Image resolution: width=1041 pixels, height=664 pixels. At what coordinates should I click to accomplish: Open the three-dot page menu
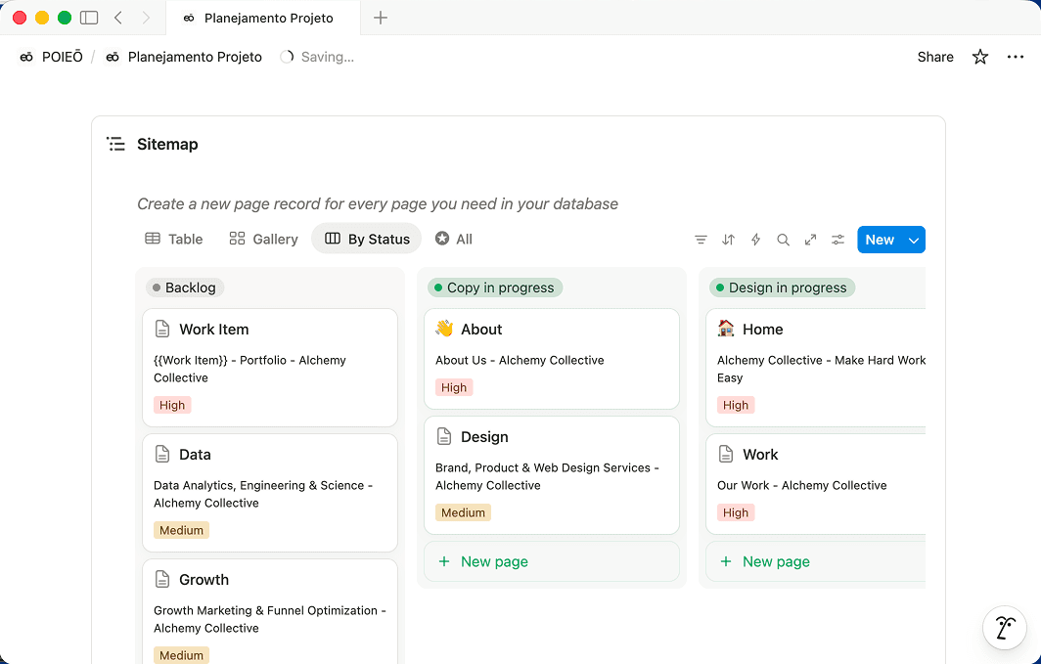(x=1016, y=57)
